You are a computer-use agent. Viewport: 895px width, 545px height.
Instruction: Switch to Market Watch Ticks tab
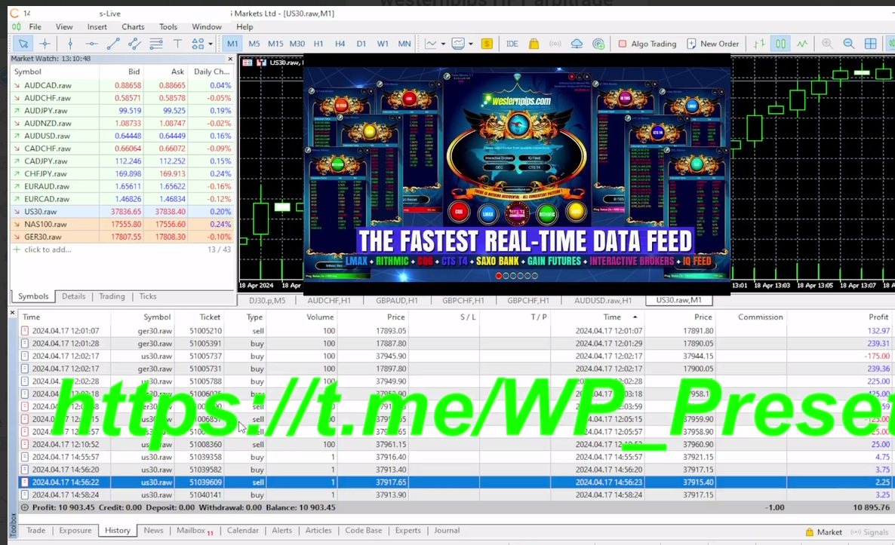coord(148,296)
